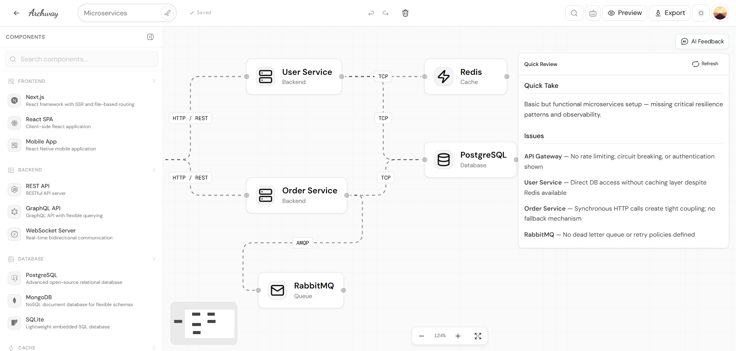Open search with the magnifier icon
This screenshot has height=351, width=736.
(x=574, y=13)
